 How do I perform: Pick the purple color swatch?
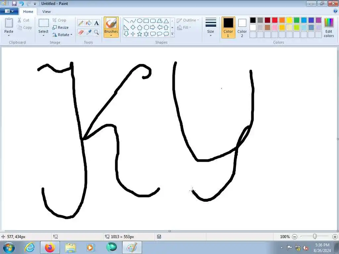click(x=318, y=20)
